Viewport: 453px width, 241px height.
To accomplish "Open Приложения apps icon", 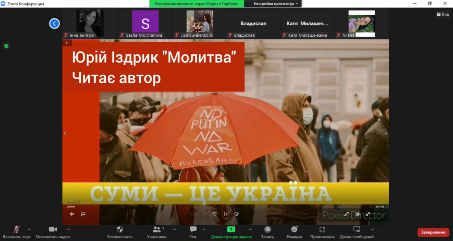I will click(x=322, y=229).
